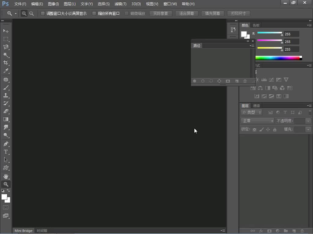
Task: Reset default foreground and background colors
Action: point(3,191)
